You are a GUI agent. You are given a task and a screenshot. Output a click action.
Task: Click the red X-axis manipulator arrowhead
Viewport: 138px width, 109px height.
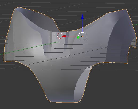click(x=63, y=36)
